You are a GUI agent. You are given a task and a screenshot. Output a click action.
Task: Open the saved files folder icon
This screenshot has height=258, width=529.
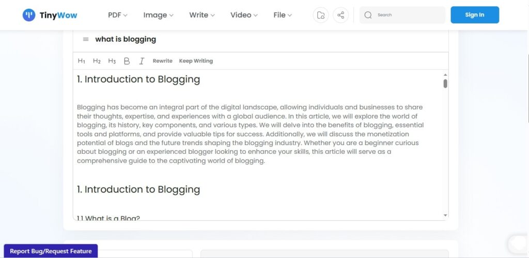pos(321,15)
